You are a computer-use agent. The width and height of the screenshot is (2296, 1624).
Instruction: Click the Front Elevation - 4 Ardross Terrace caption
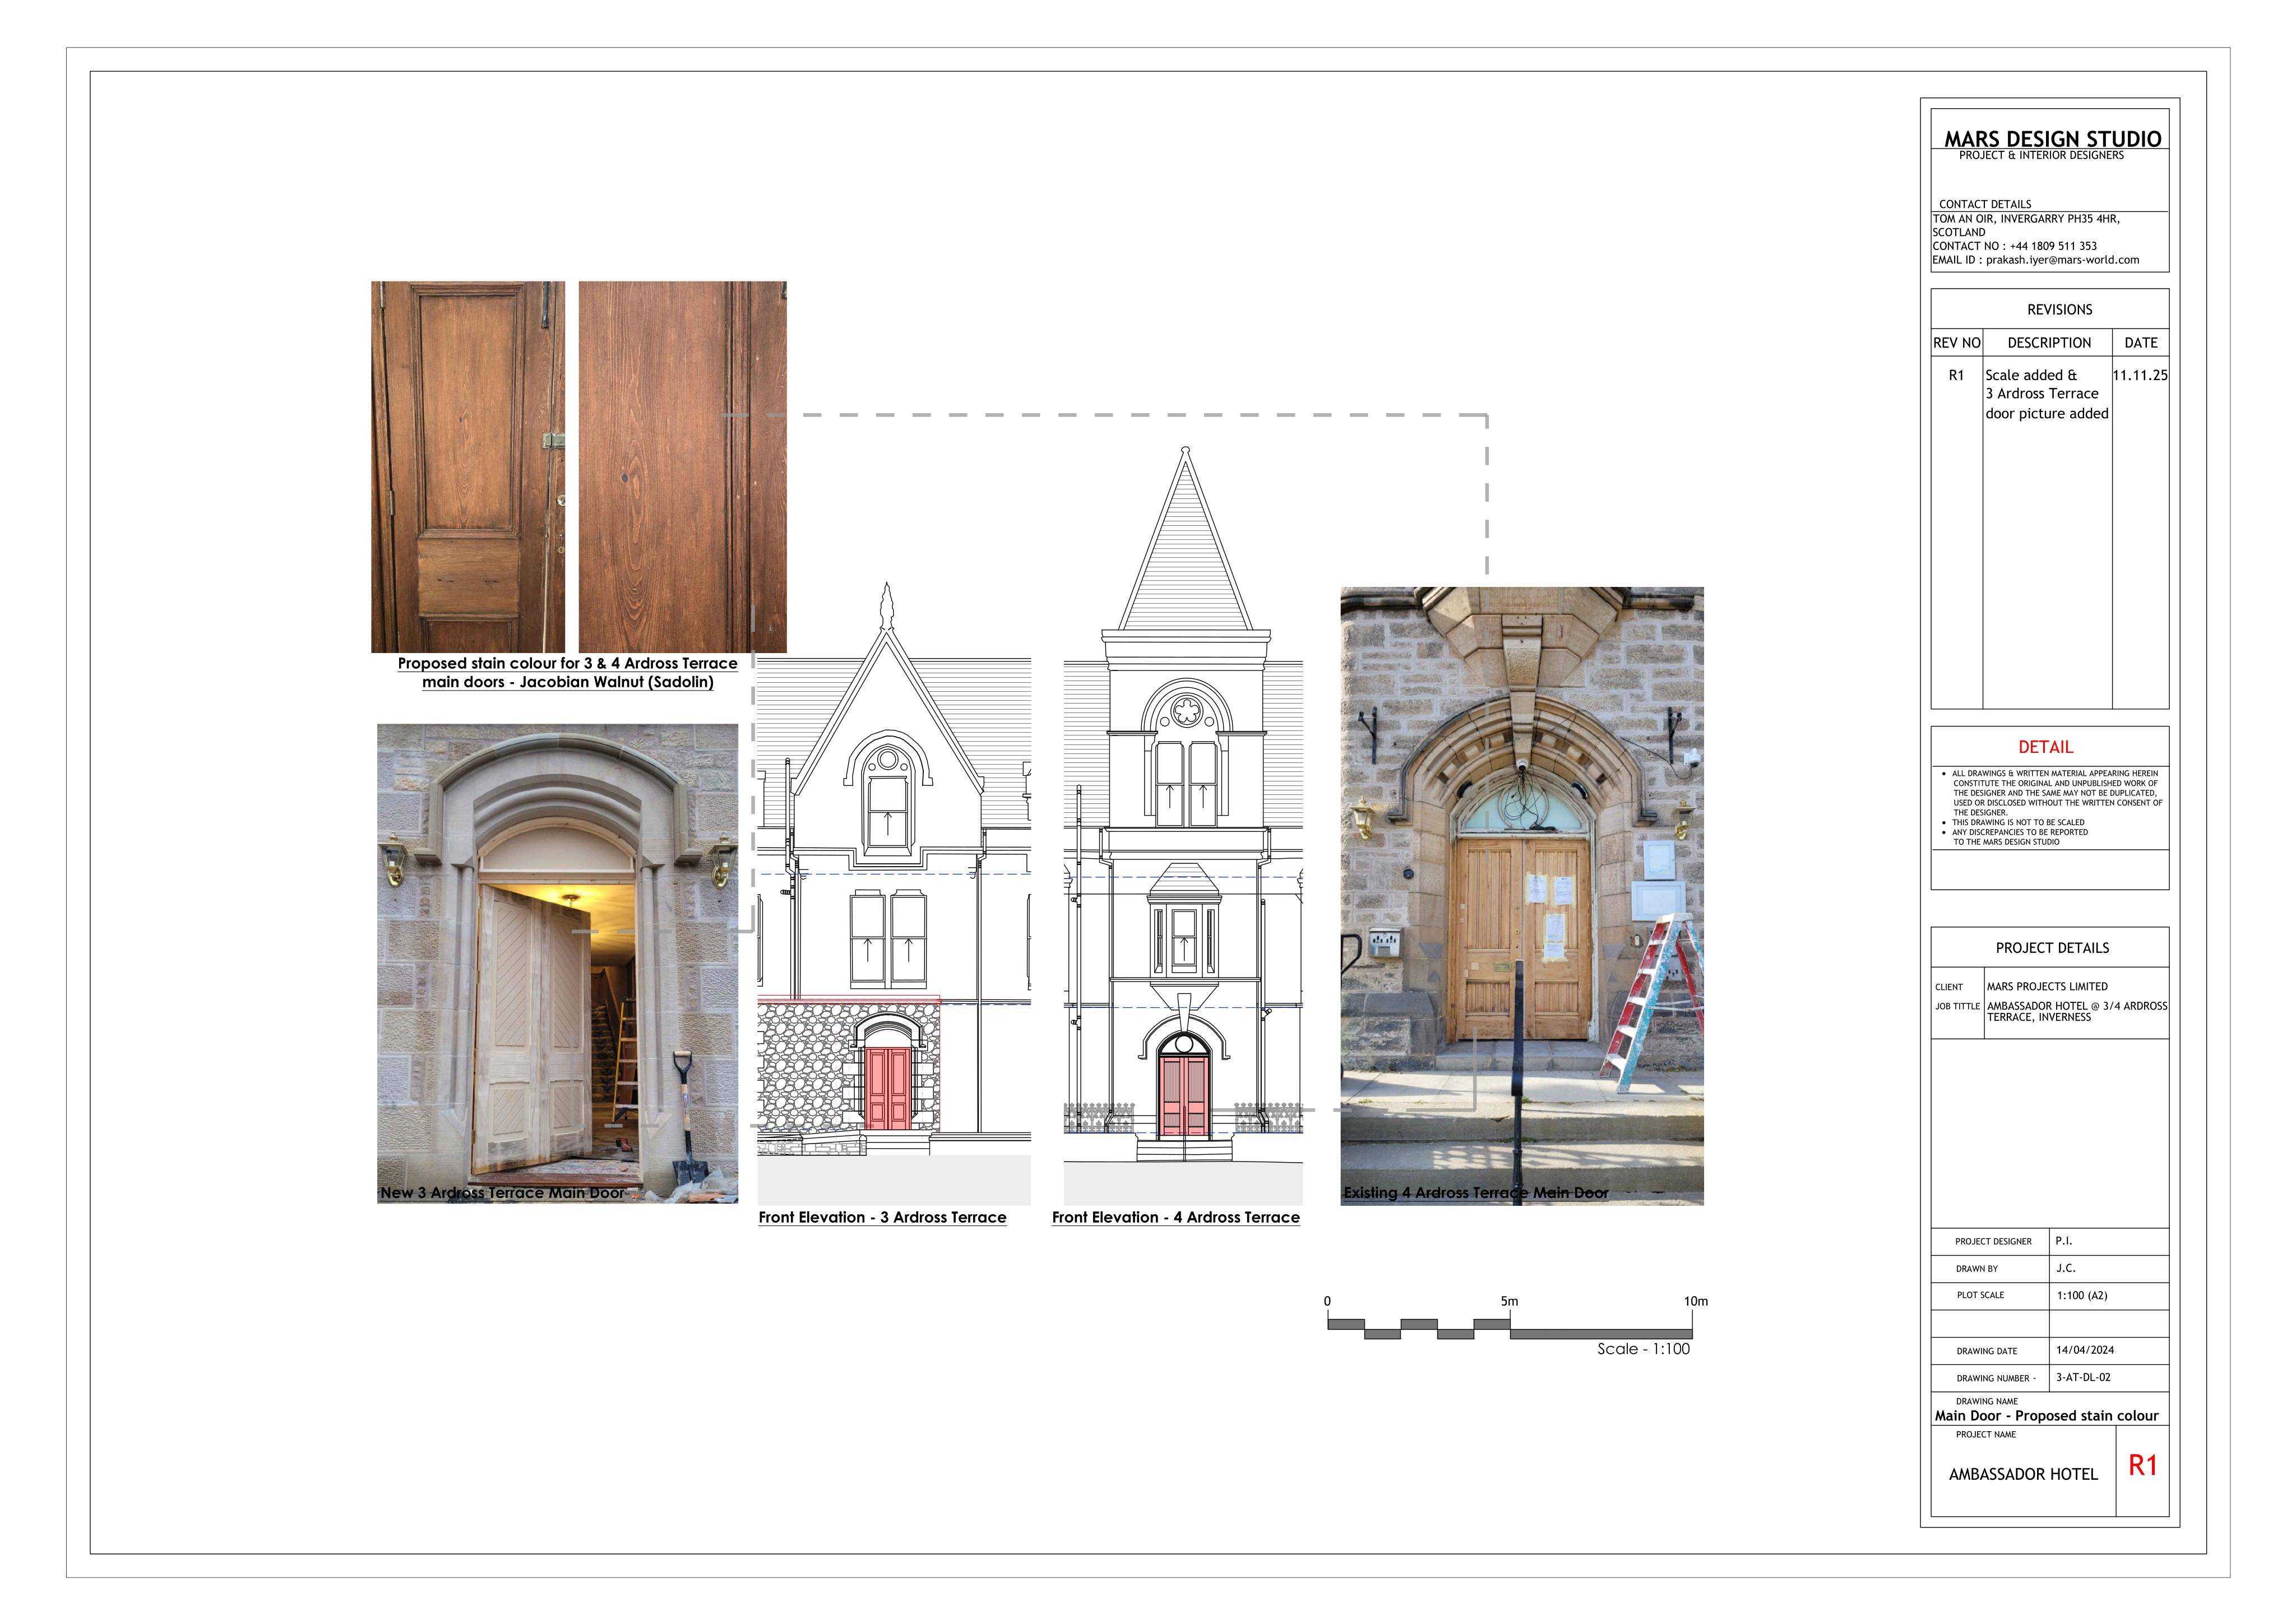(x=1176, y=1217)
